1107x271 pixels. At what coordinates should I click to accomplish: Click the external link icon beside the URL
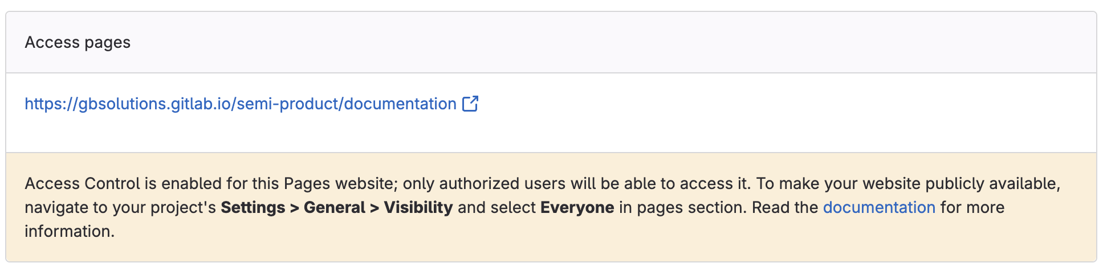[470, 104]
